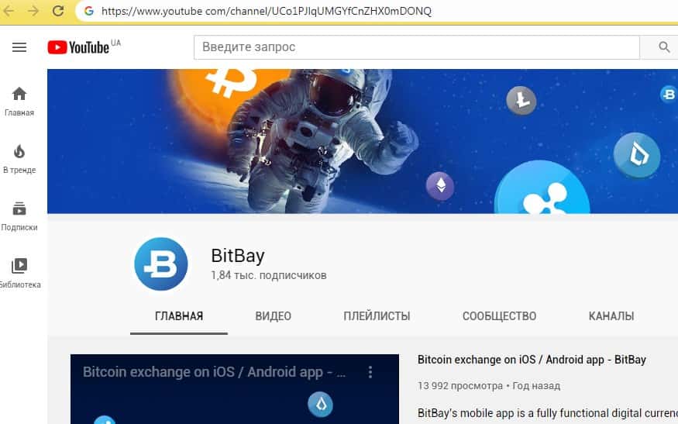Open the СООБЩЕСТВО tab
The image size is (678, 424).
pyautogui.click(x=499, y=316)
